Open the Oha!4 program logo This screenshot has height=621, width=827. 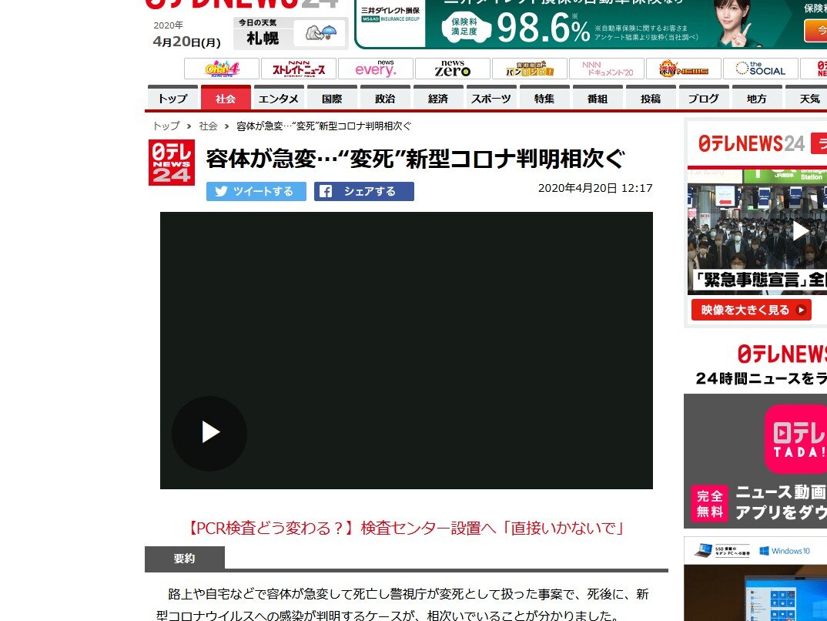222,69
